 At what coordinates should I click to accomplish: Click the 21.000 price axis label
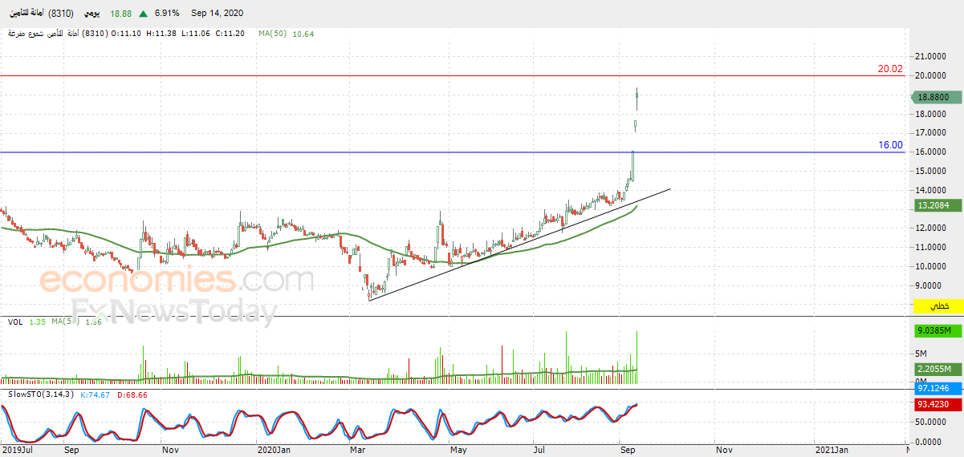pyautogui.click(x=931, y=56)
